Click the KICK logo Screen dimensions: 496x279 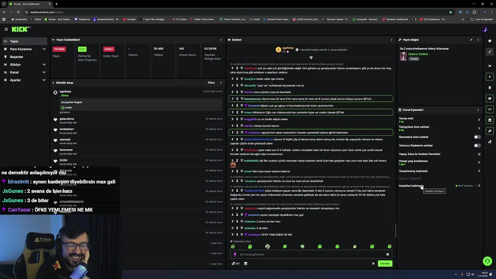(x=20, y=29)
